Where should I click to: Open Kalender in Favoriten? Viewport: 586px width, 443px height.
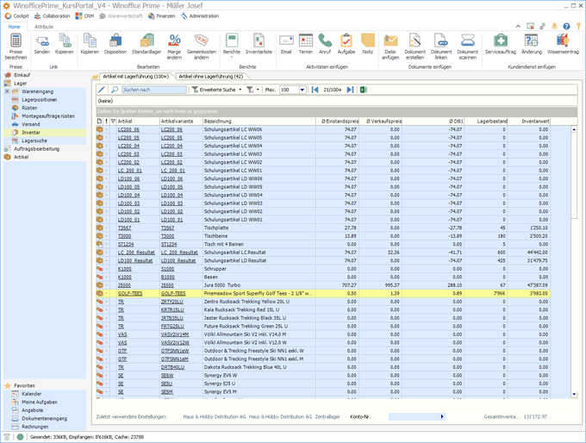click(31, 394)
